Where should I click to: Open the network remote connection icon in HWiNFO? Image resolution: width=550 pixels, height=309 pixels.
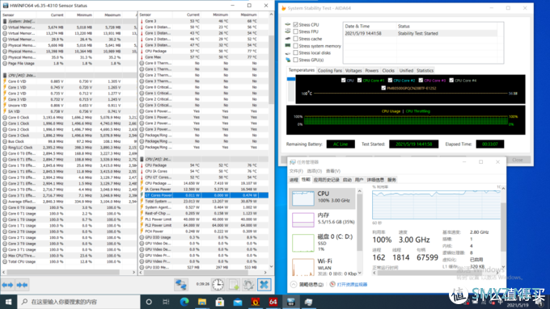point(181,285)
